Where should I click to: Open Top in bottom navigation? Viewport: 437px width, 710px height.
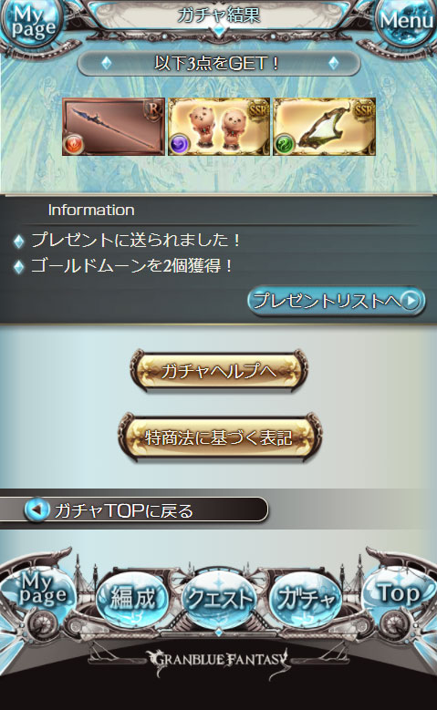tap(399, 593)
